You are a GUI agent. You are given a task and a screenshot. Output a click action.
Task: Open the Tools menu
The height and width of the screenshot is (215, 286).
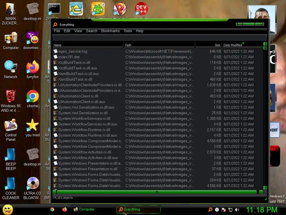128,31
